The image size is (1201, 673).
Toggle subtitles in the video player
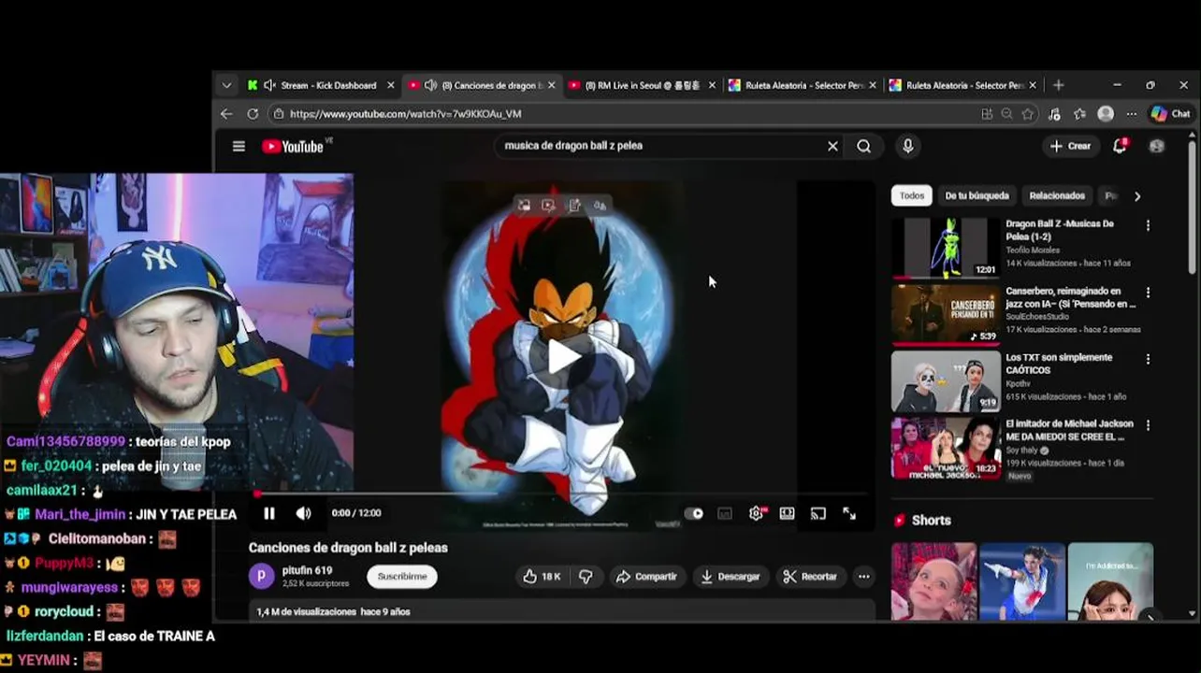725,513
